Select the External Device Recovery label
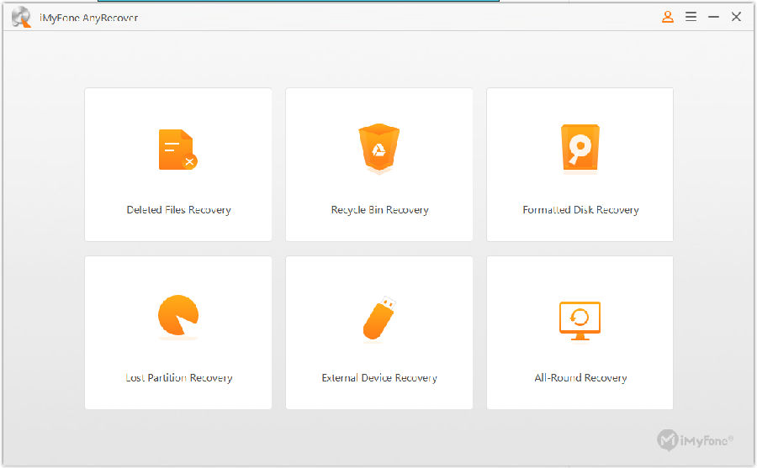This screenshot has width=757, height=468. (x=379, y=378)
